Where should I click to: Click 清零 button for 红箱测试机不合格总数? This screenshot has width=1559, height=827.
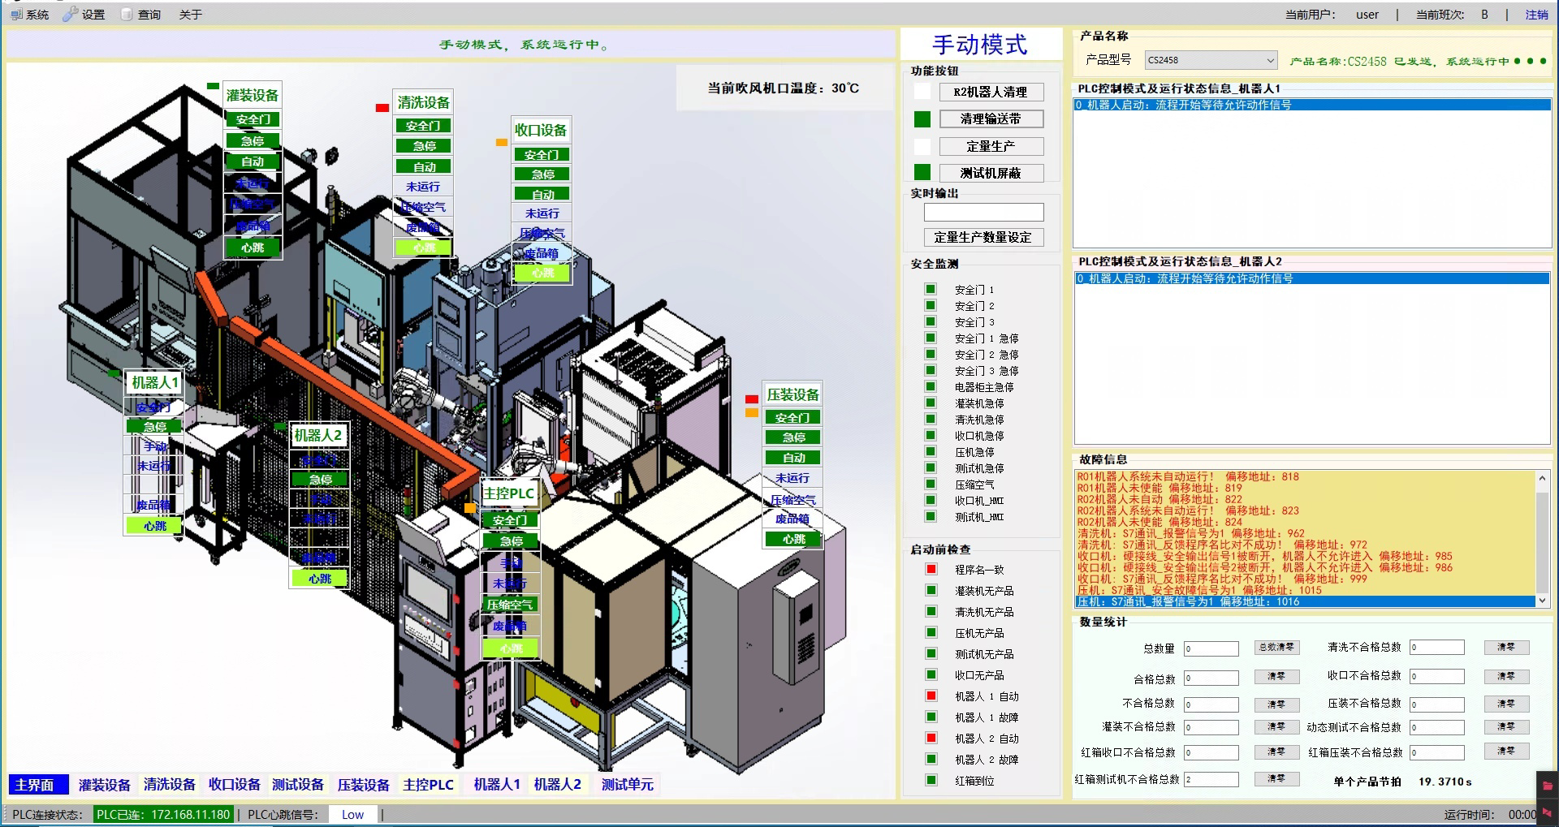coord(1276,778)
